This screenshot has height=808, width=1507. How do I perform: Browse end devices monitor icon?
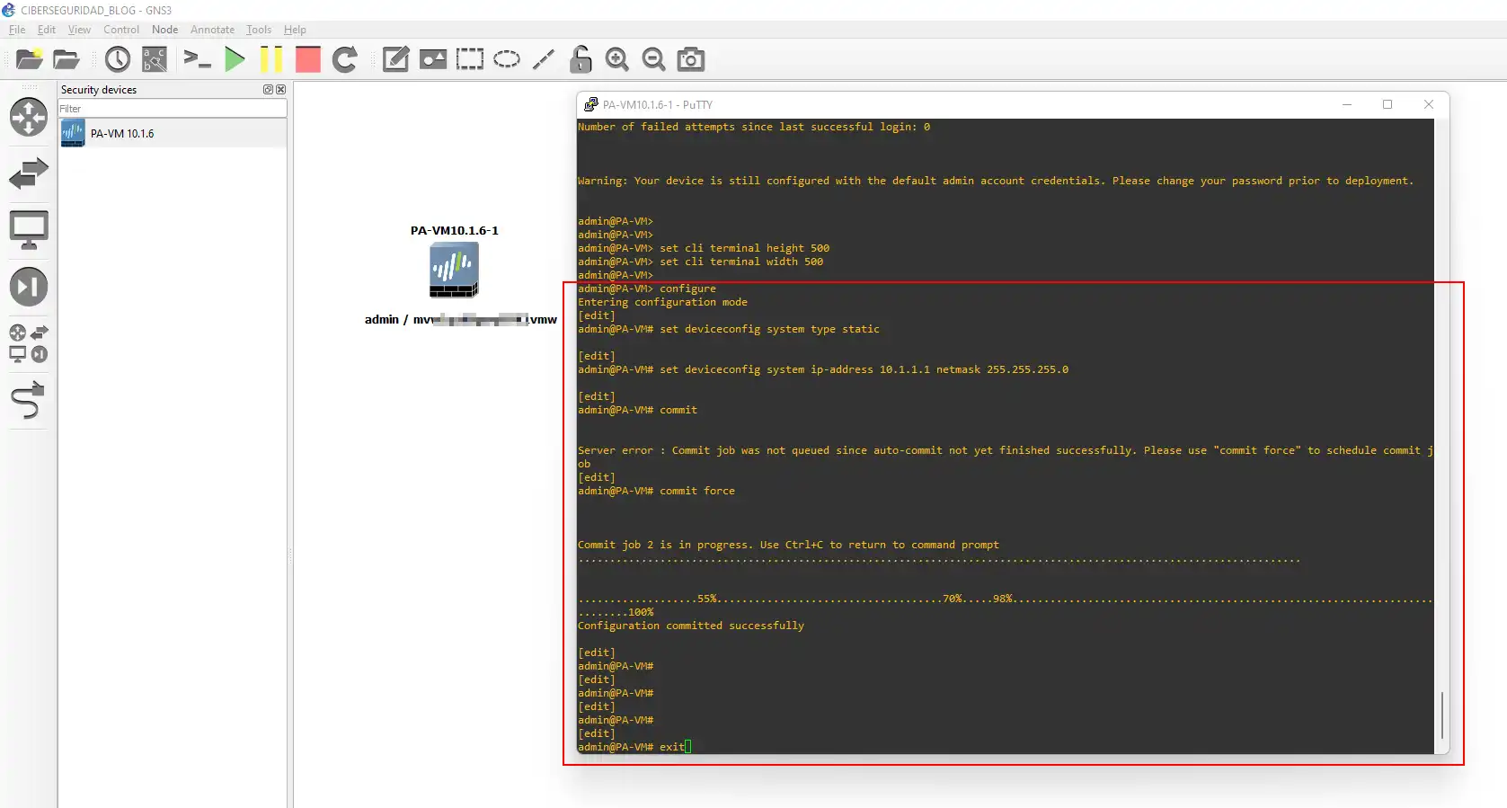point(29,230)
